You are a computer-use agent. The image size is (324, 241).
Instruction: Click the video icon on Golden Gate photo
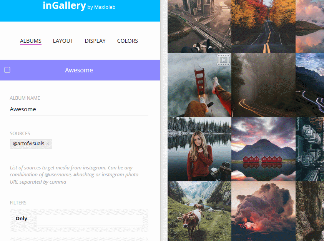click(223, 60)
